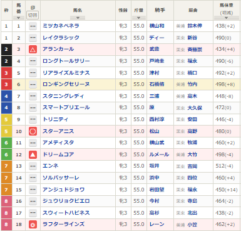241x231 pixels.
Task: Open the -- mark selector for ジュウリョクピエロ
Action: pyautogui.click(x=33, y=201)
